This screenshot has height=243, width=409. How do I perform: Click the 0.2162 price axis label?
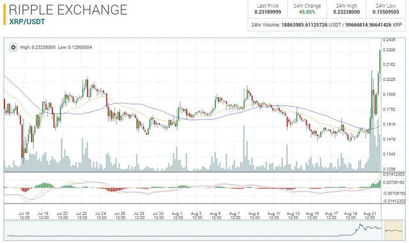(x=389, y=64)
